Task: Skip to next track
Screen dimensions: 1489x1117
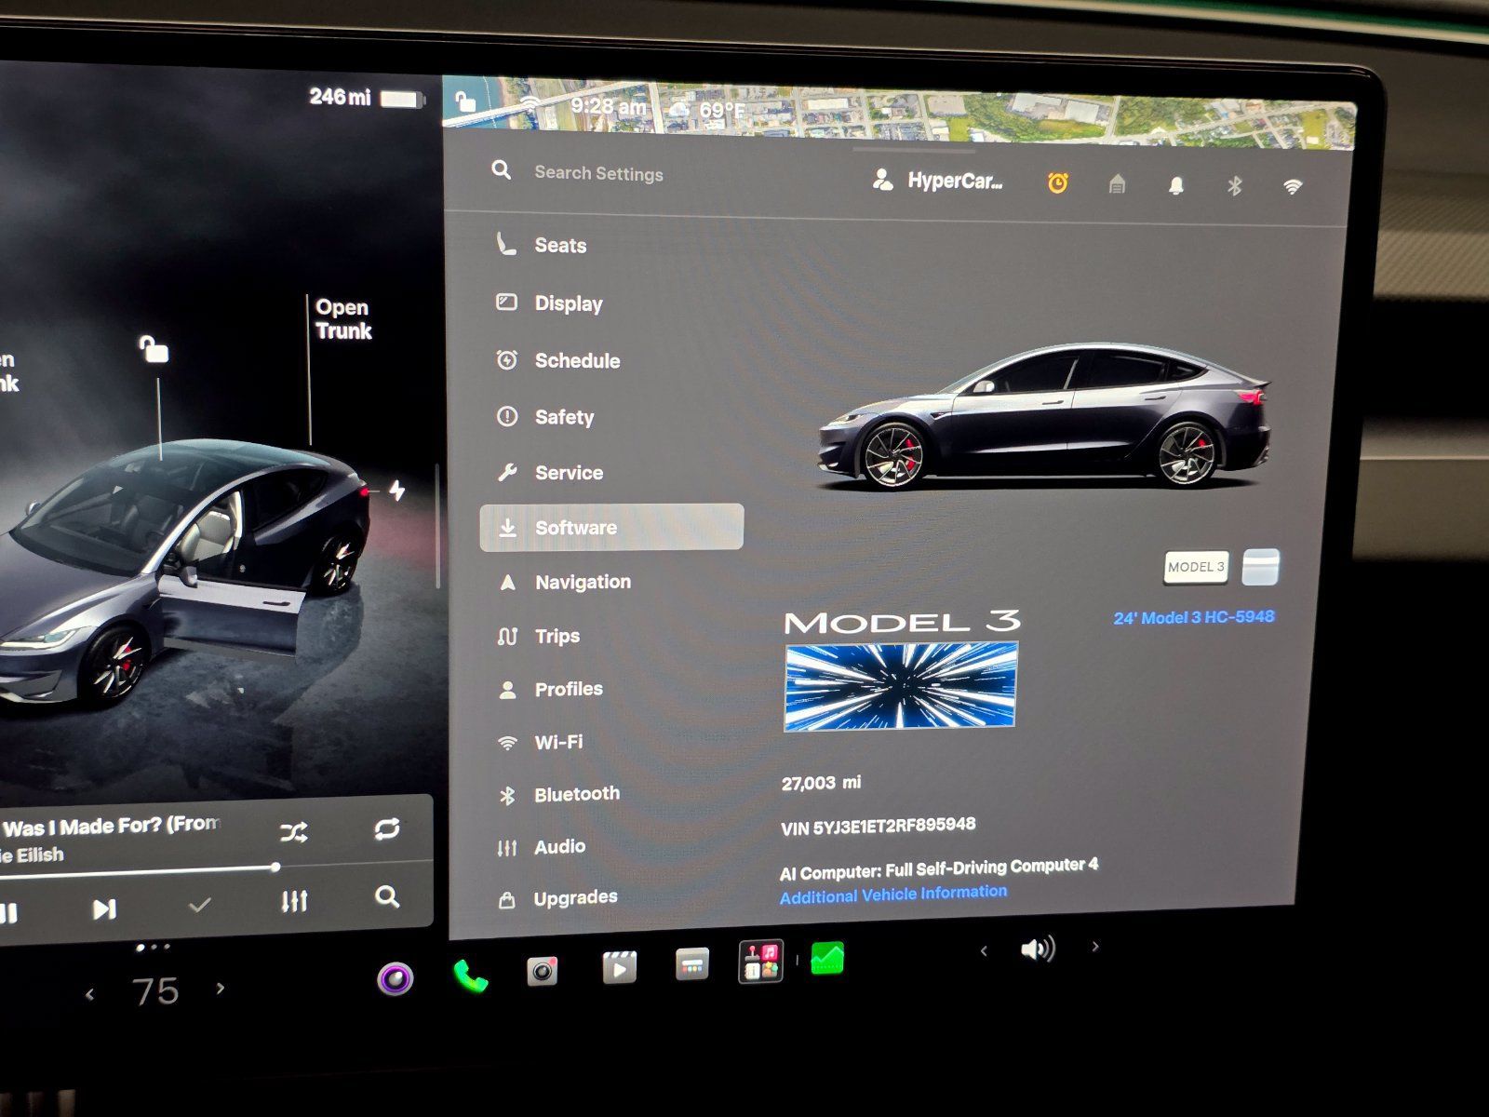Action: click(104, 908)
